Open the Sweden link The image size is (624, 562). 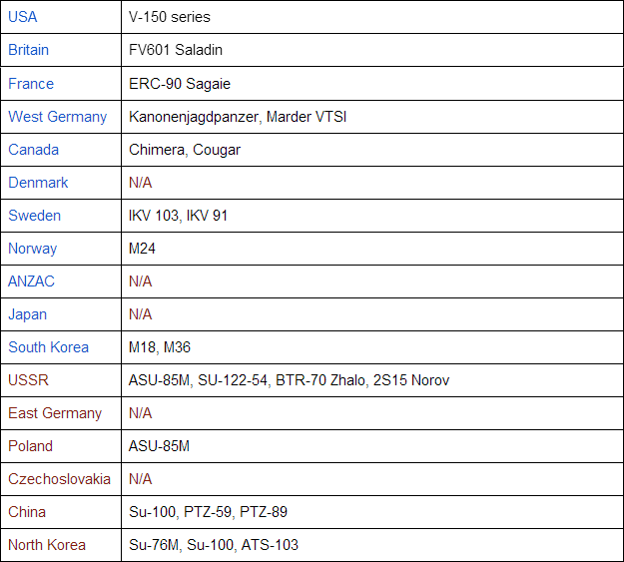coord(34,215)
